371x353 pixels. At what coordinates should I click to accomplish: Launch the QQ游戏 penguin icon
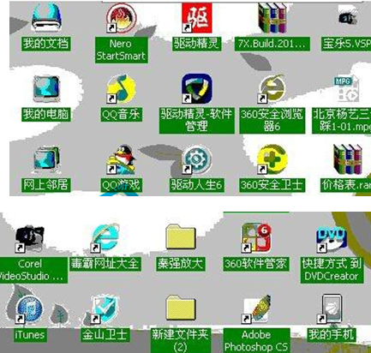(121, 159)
